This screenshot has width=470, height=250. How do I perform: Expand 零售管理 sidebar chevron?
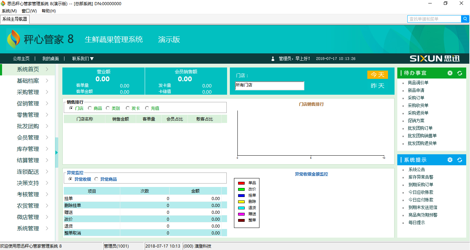tap(47, 115)
